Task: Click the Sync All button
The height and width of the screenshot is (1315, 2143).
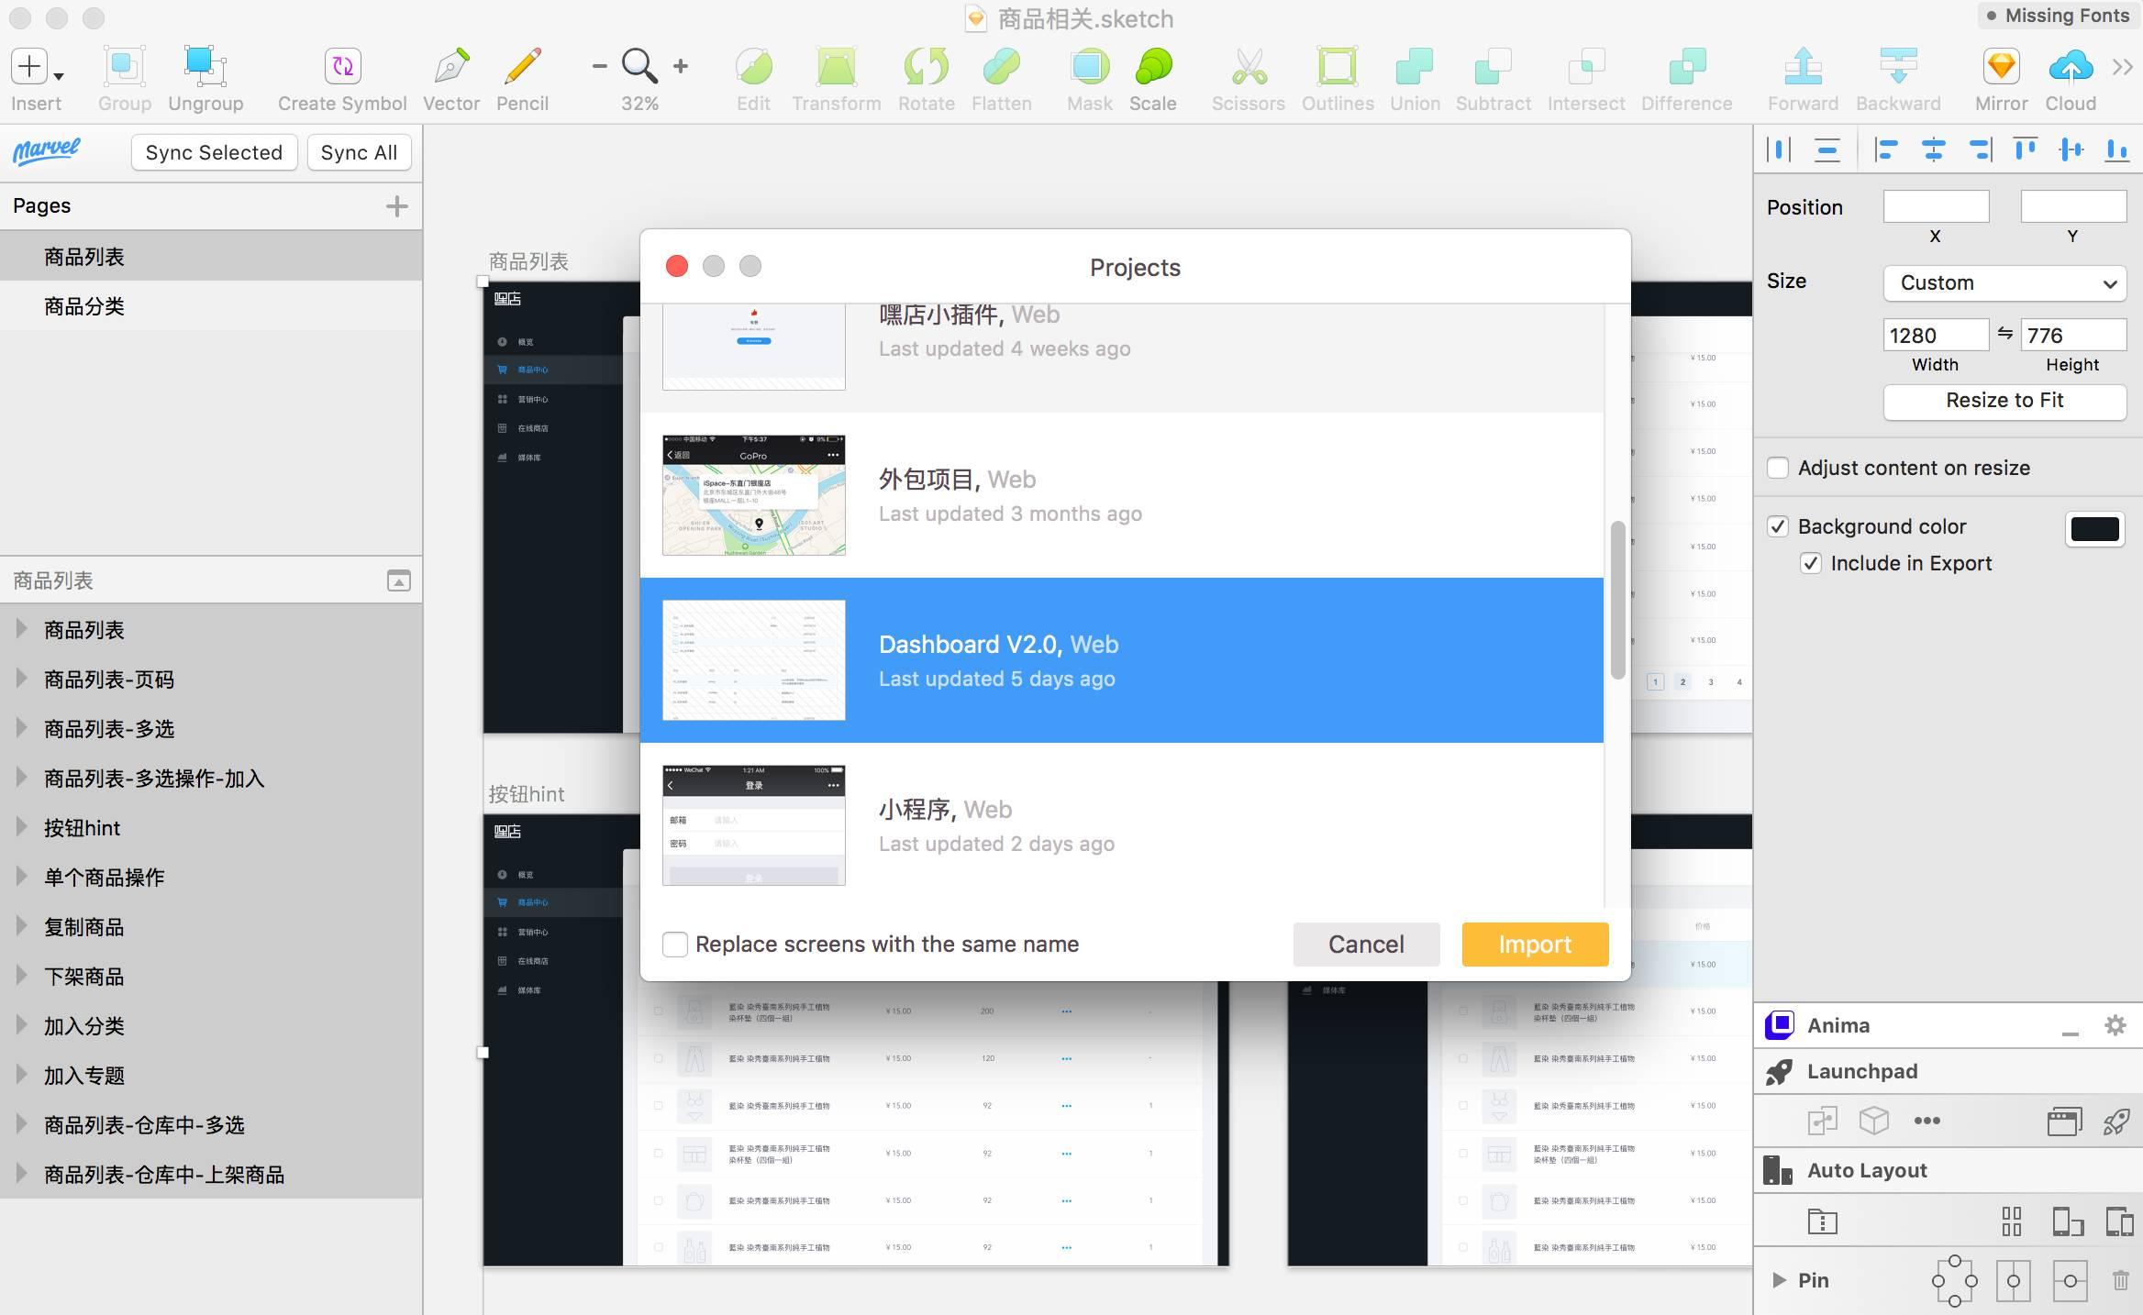Action: click(359, 152)
